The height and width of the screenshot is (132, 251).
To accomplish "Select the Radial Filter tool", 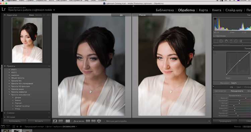I will pos(236,41).
